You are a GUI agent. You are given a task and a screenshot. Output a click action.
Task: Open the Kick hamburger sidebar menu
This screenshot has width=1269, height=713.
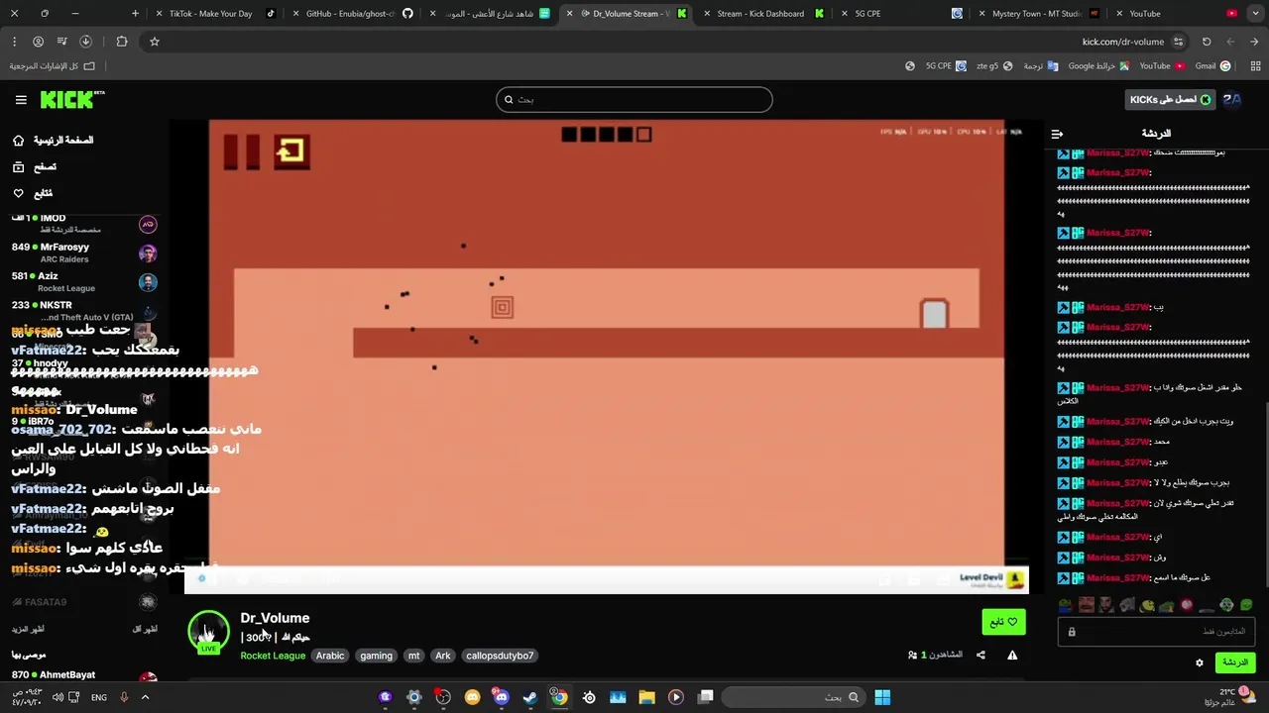coord(21,100)
